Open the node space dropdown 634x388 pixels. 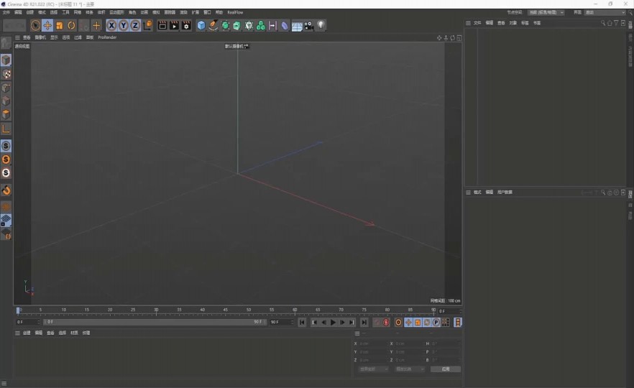click(x=546, y=12)
